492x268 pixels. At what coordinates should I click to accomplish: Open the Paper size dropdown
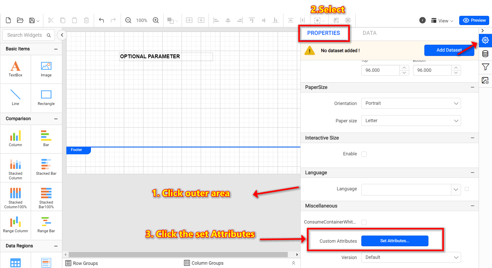411,121
